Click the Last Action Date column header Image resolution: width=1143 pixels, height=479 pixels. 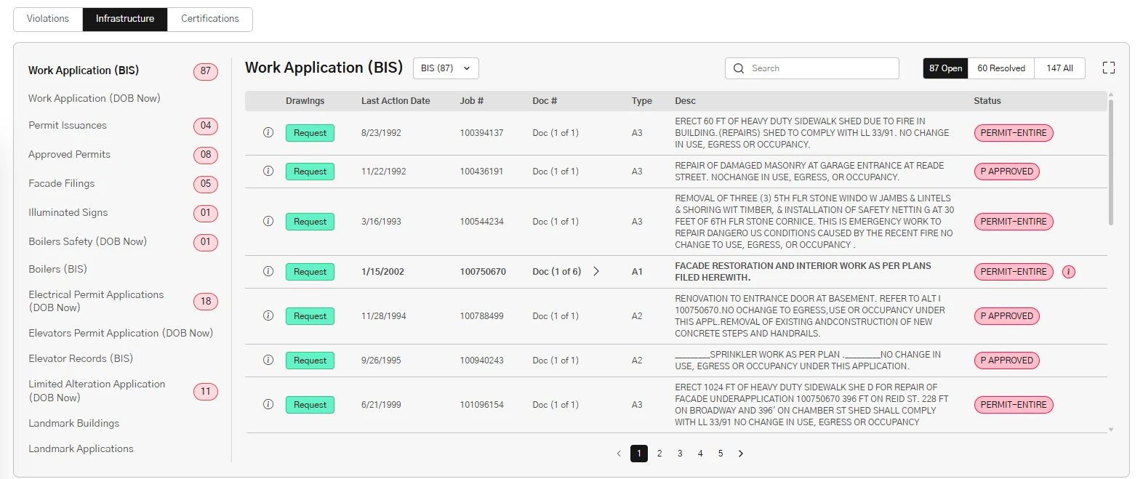pos(396,101)
